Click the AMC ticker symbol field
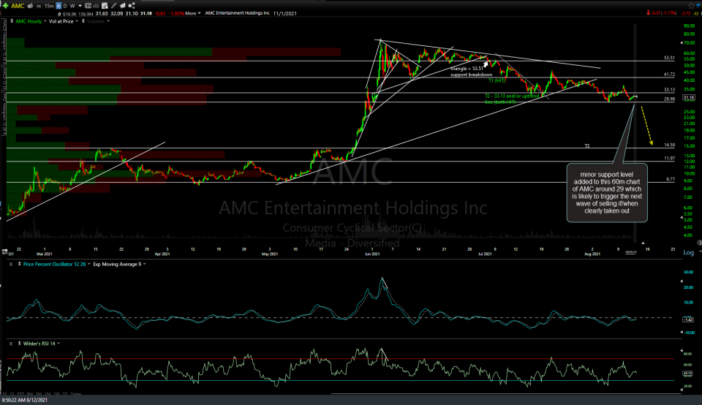This screenshot has height=405, width=702. [18, 6]
